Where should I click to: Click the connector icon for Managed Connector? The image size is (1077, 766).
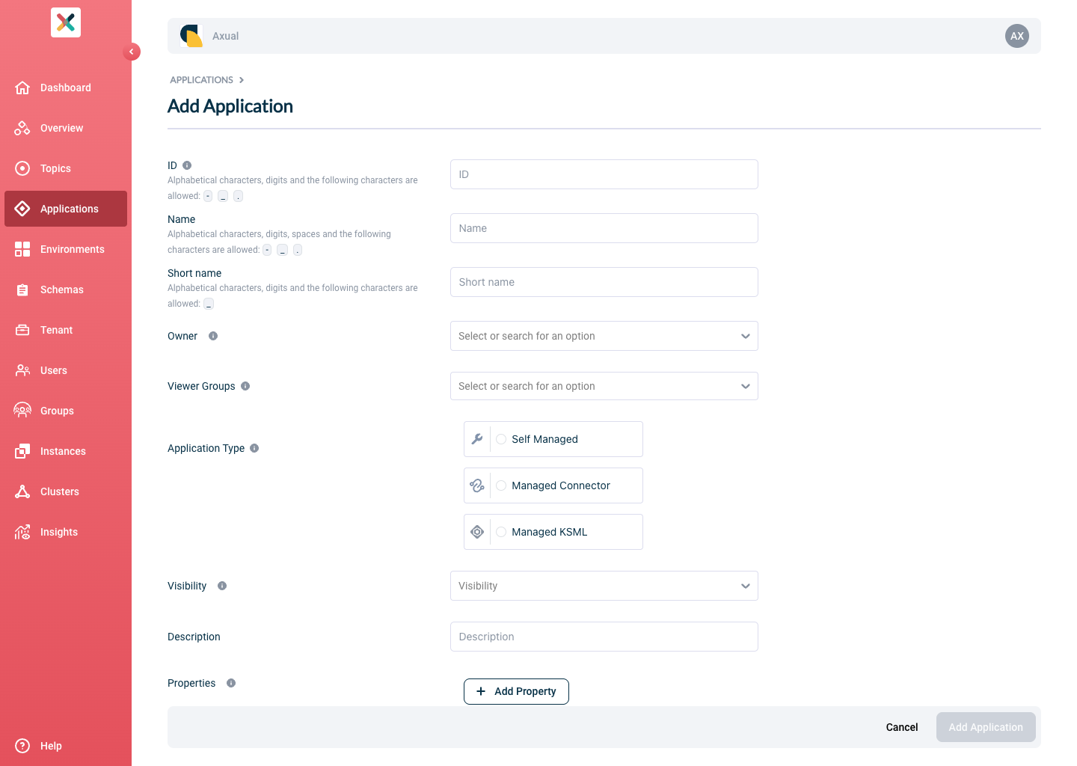pyautogui.click(x=477, y=485)
